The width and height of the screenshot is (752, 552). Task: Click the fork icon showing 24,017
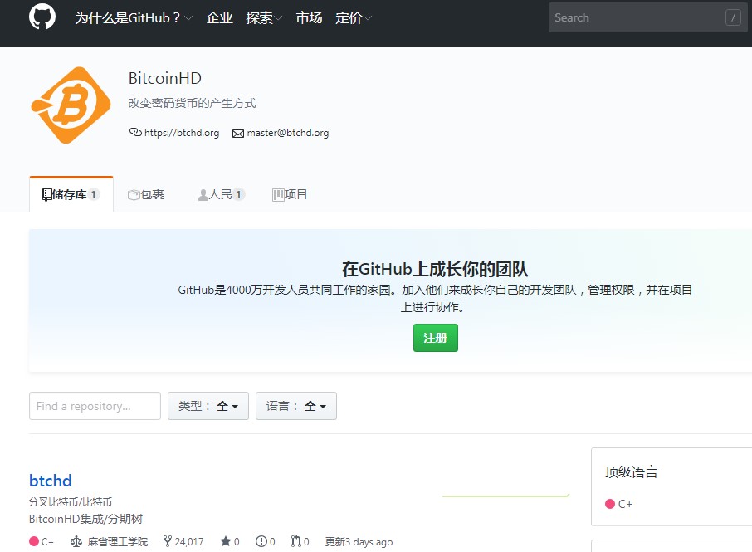pos(168,541)
